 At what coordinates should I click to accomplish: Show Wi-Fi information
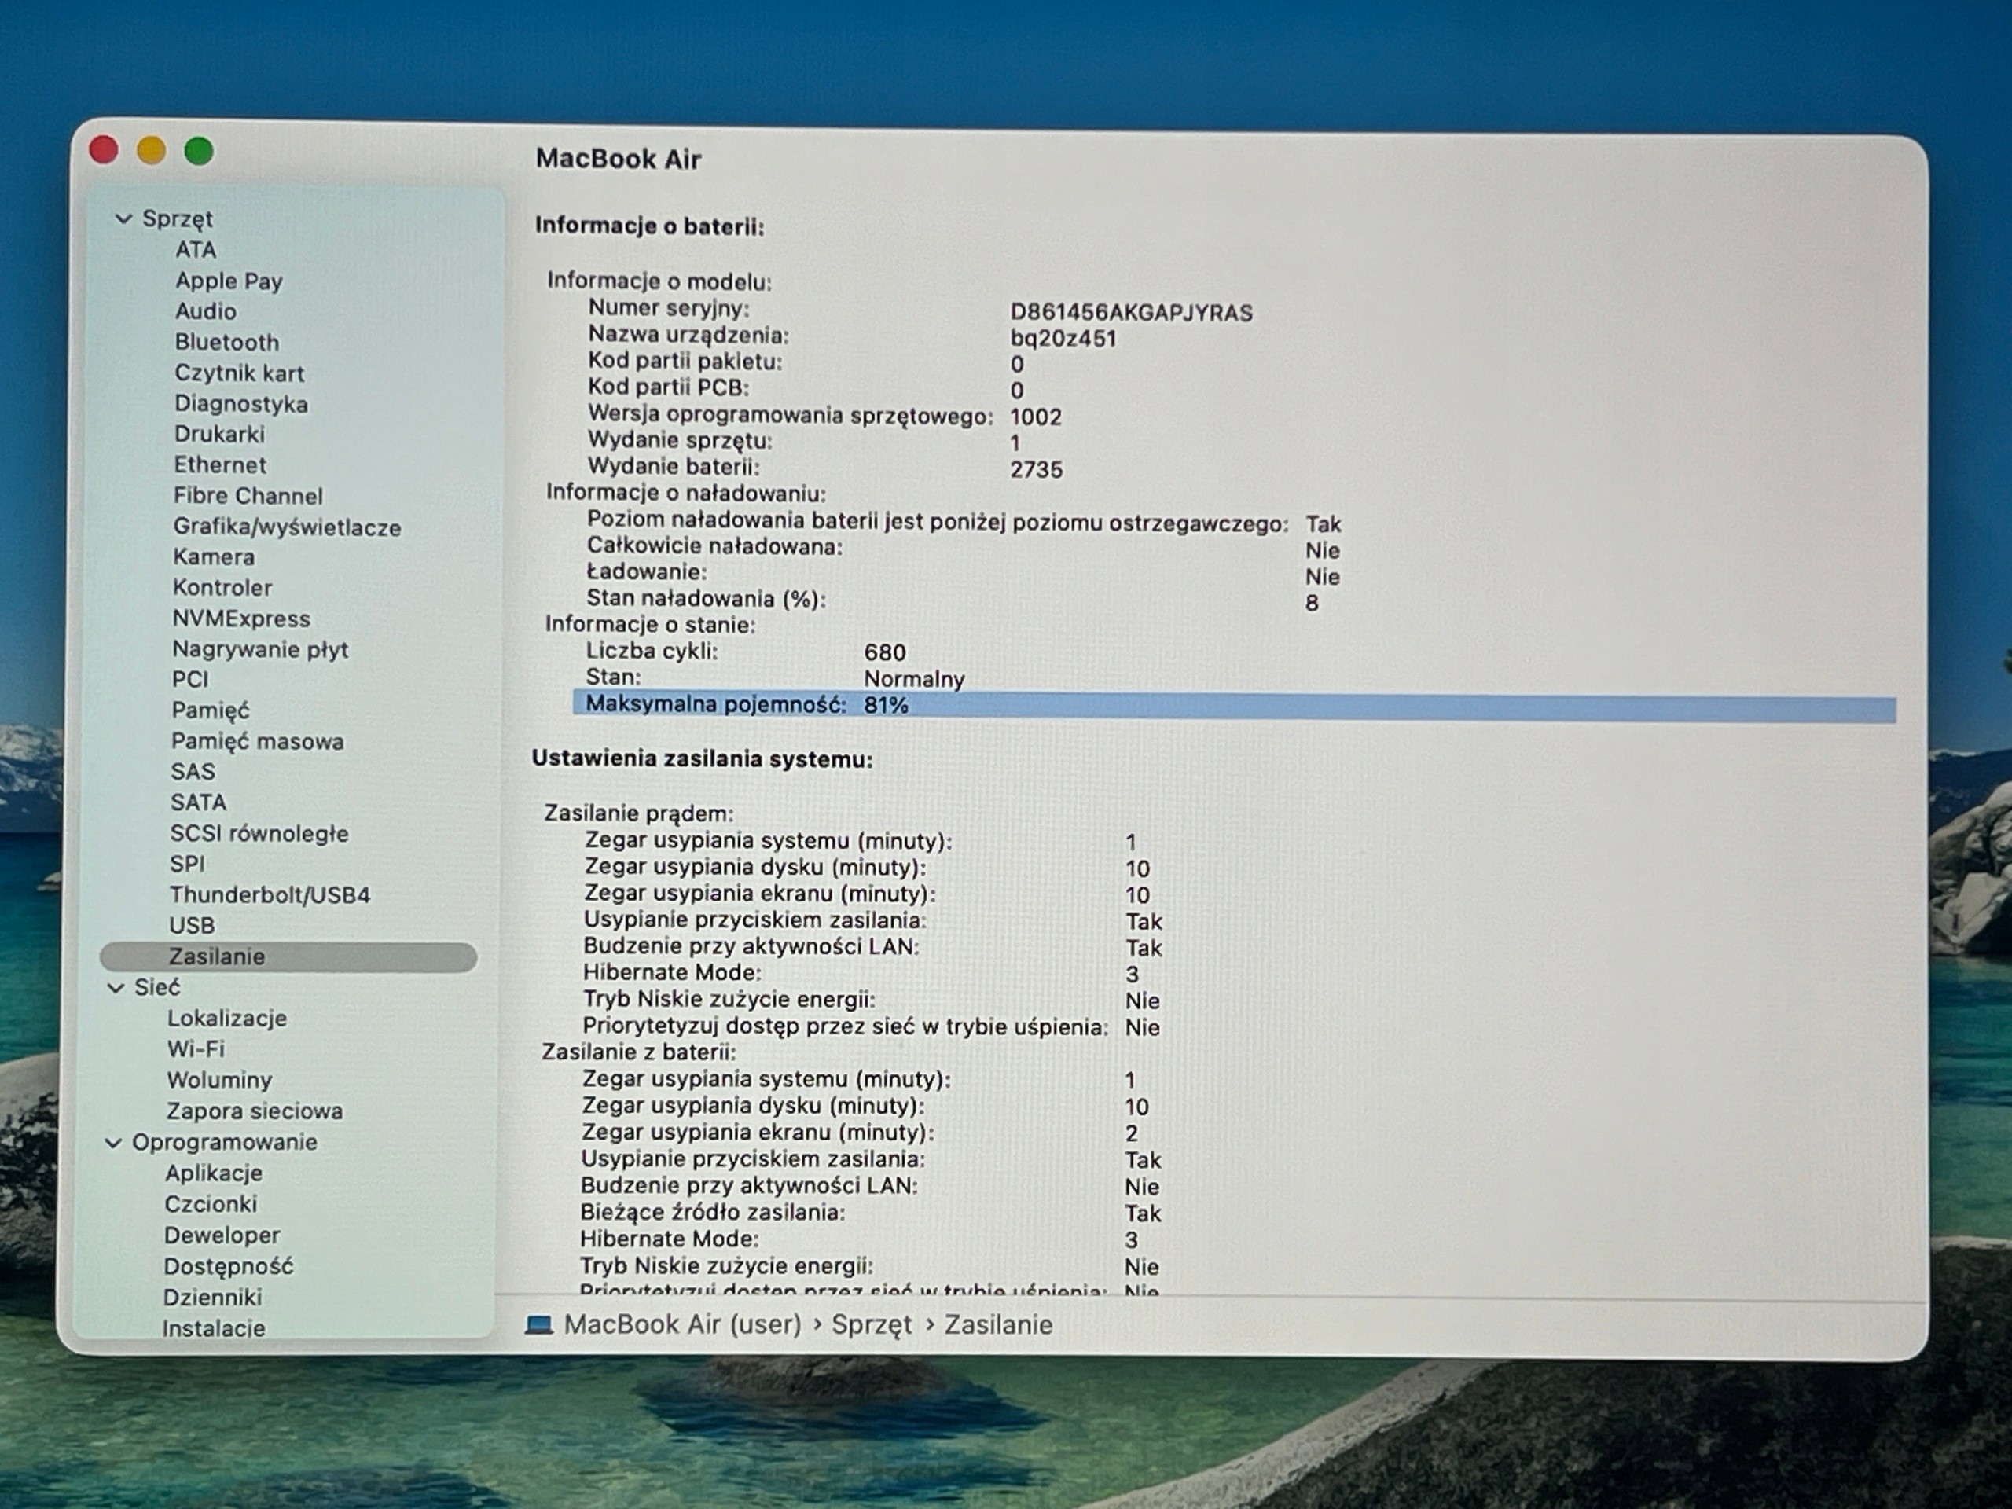click(196, 1048)
